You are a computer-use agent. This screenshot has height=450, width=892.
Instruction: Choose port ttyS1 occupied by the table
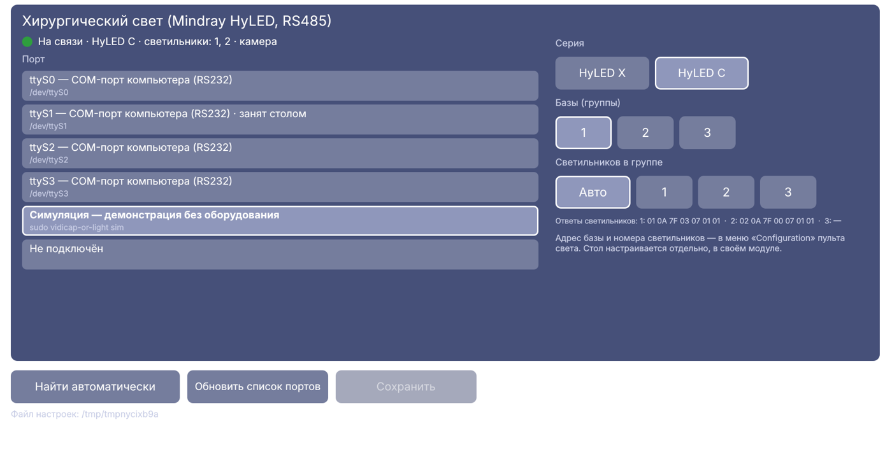click(280, 119)
